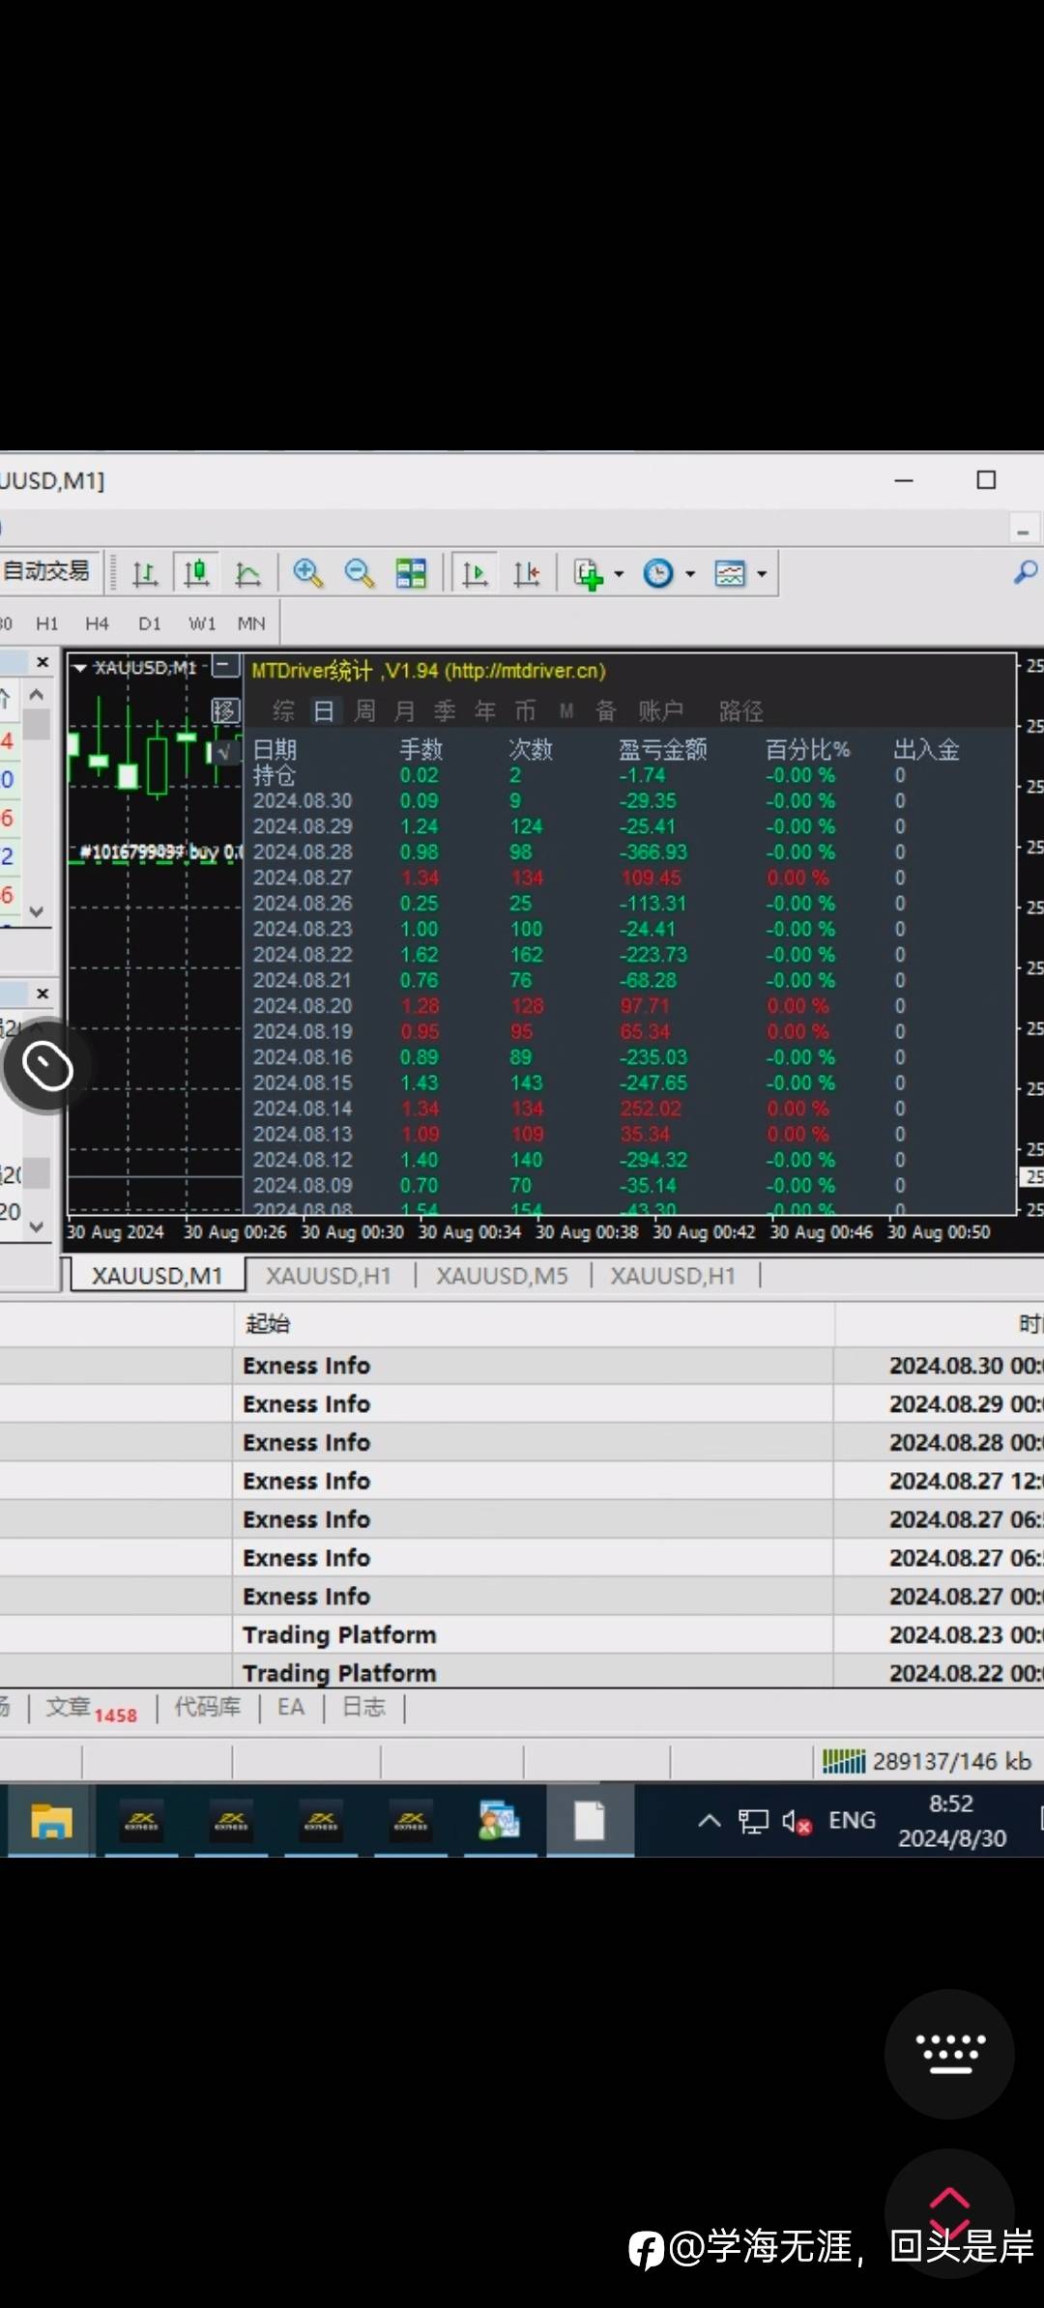Click the -294.32 loss value
Viewport: 1044px width, 2308px height.
pos(652,1160)
